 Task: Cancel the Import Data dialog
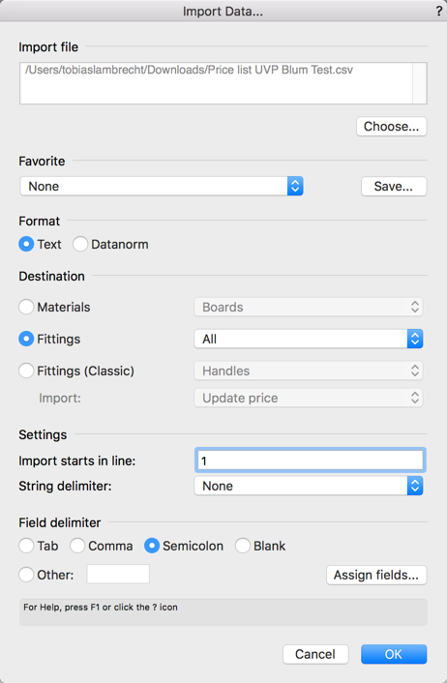[x=315, y=654]
